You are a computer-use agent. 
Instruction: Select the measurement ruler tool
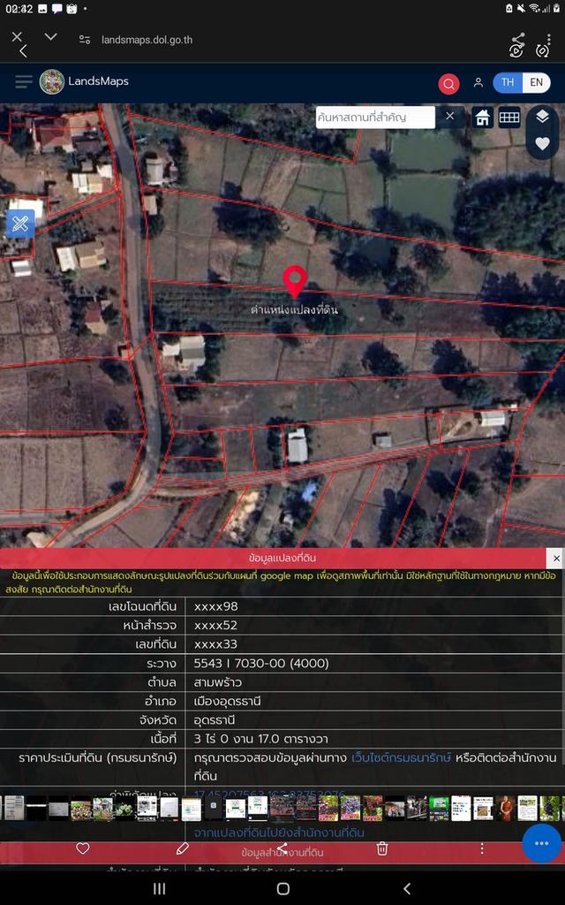click(x=21, y=224)
